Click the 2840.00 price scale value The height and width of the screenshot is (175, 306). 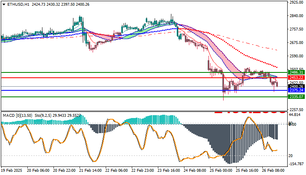point(297,16)
